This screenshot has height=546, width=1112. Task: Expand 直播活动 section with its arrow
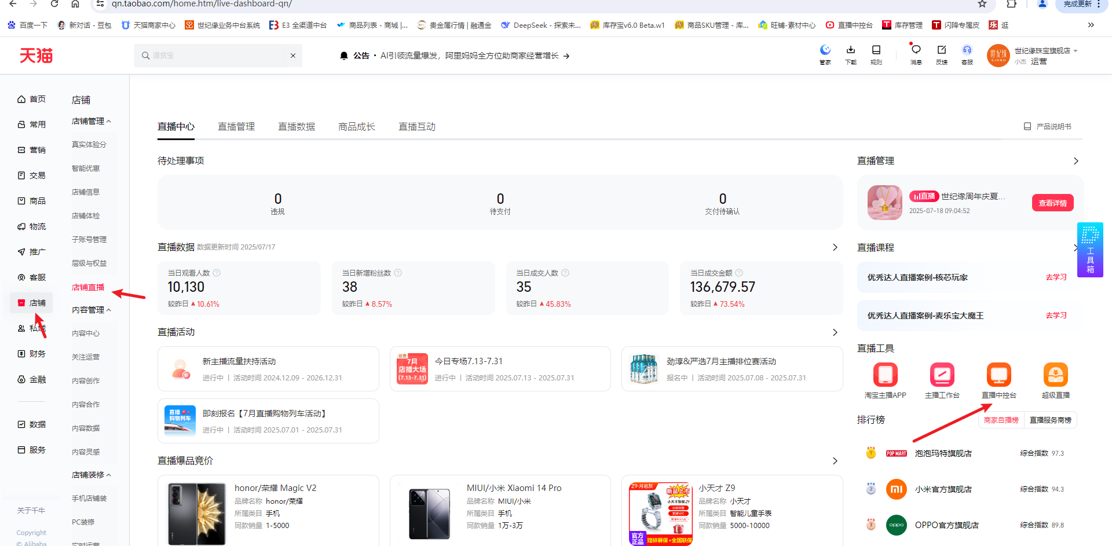835,332
